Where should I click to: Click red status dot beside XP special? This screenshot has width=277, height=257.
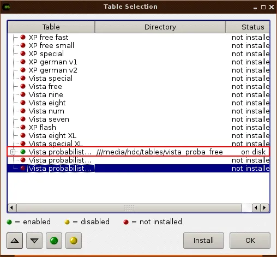(x=23, y=53)
